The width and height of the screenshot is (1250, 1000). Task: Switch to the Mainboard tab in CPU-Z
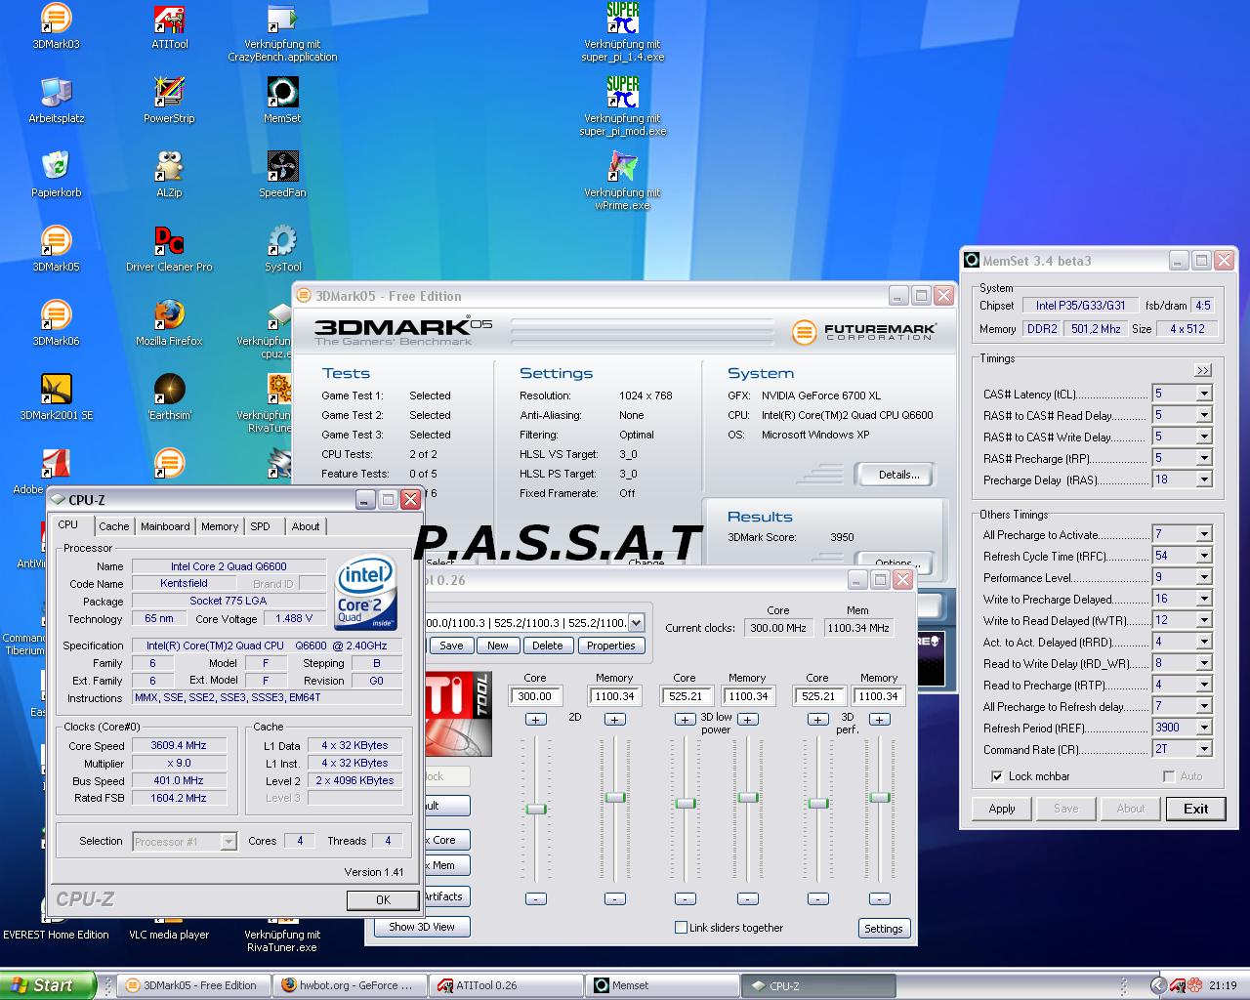[x=165, y=526]
